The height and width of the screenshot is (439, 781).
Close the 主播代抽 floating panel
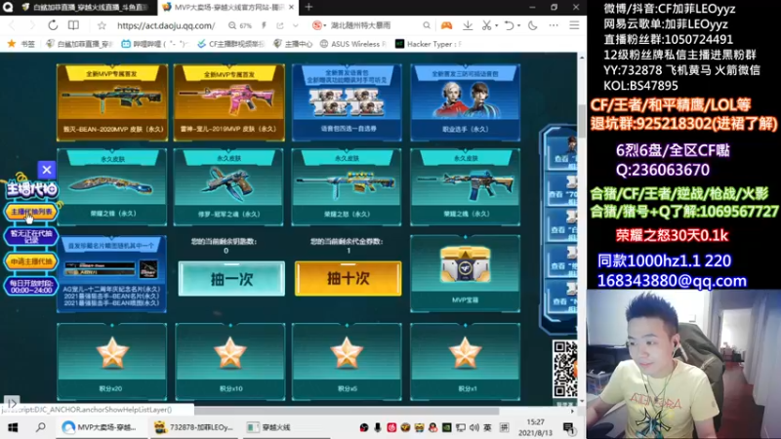click(47, 170)
